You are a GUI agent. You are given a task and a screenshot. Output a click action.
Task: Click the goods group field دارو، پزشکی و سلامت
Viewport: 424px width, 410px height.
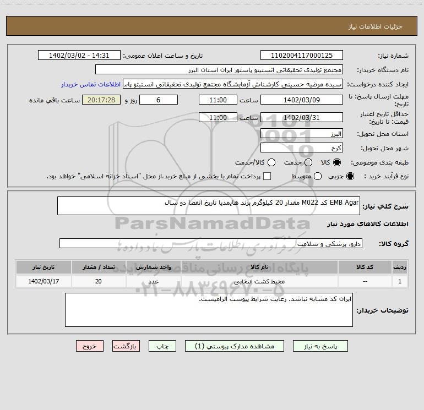(x=211, y=243)
